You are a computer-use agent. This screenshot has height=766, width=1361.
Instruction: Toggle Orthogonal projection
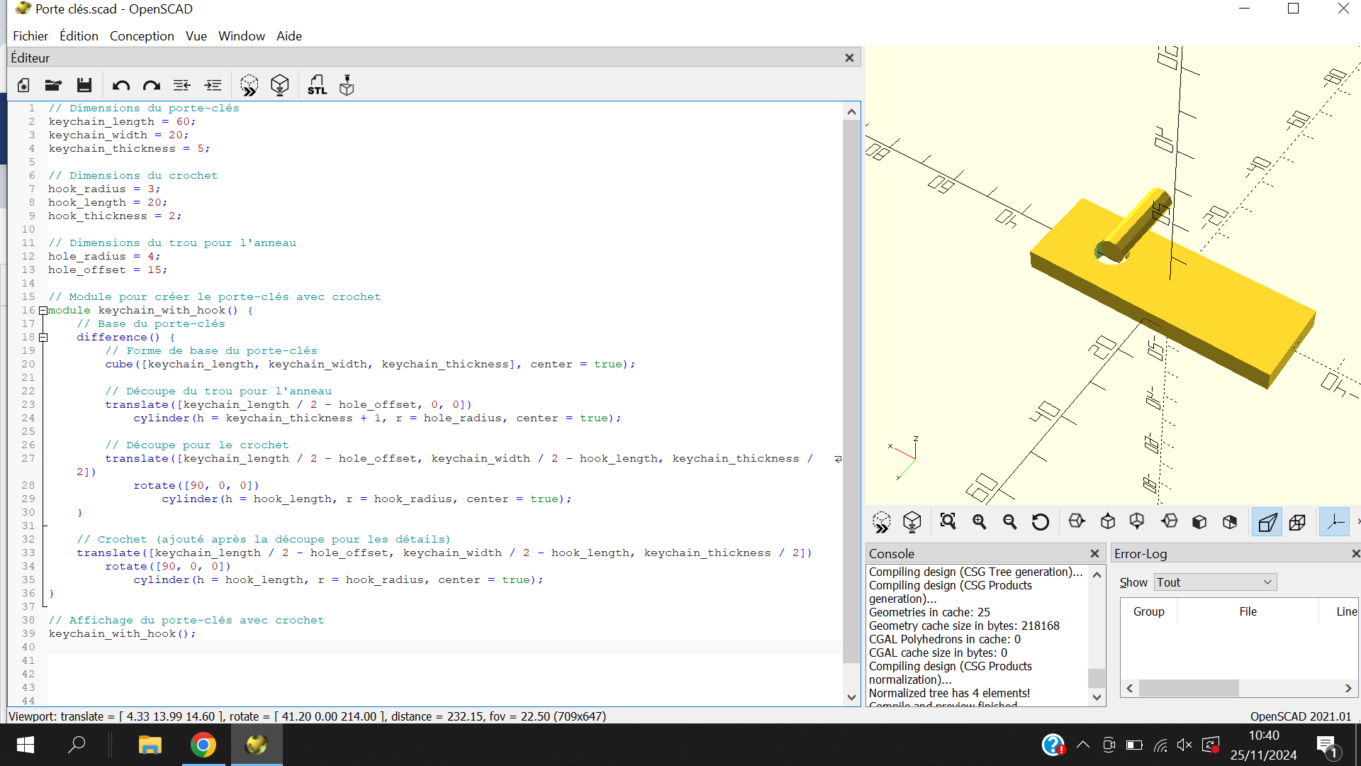pyautogui.click(x=1298, y=522)
